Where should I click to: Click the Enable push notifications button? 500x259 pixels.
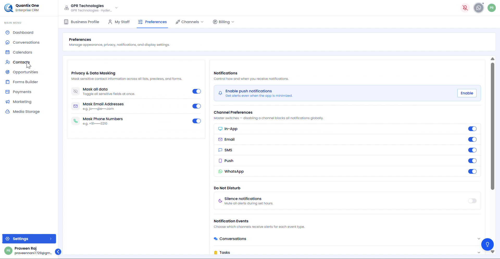pos(467,93)
